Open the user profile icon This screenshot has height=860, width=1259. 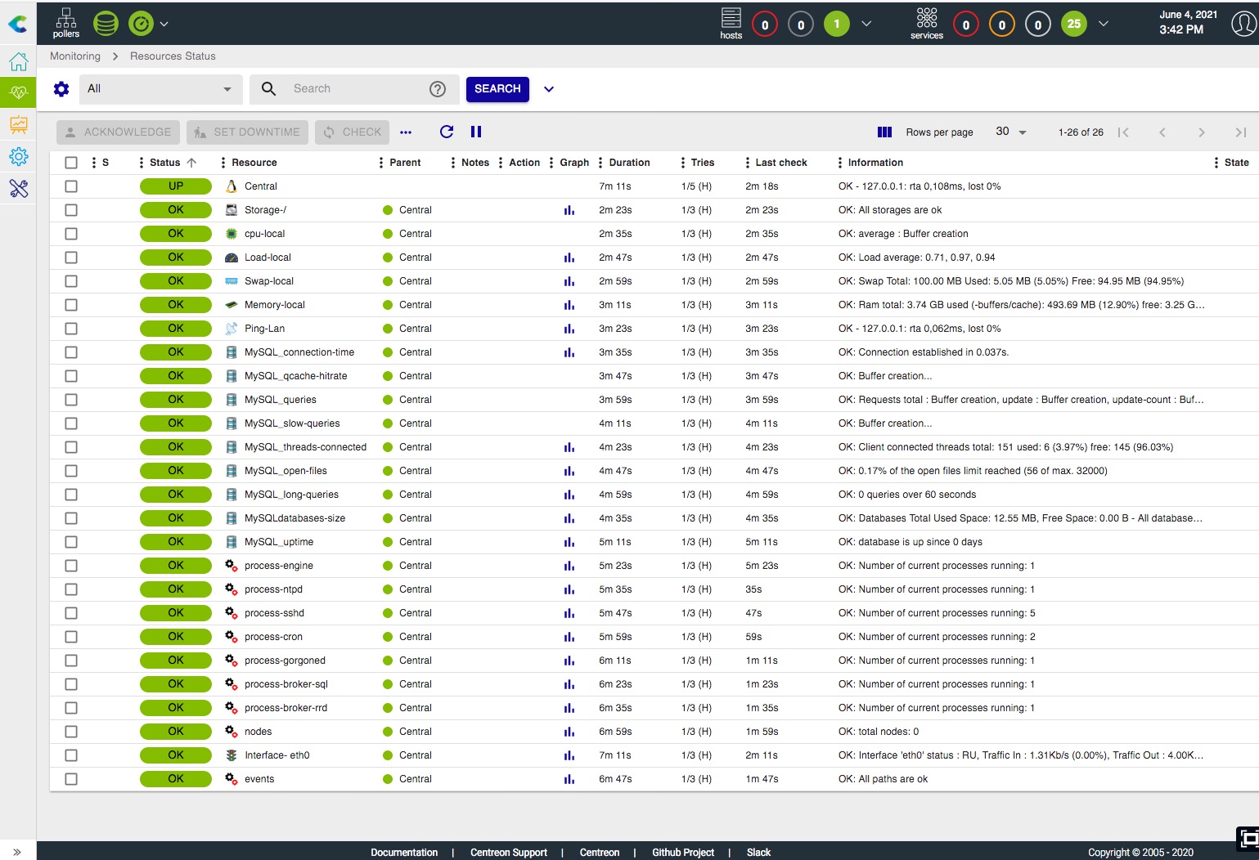click(1243, 24)
